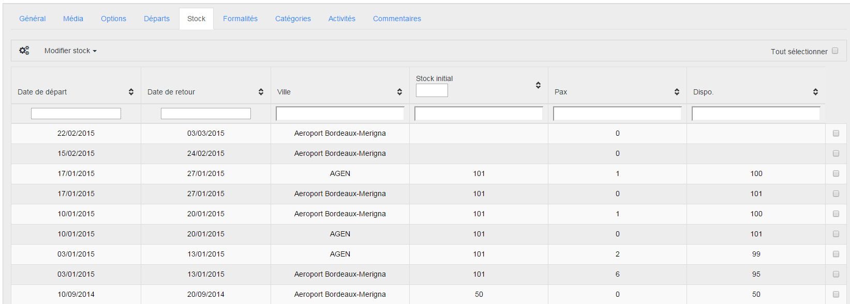Go to the Commentaires tab

coord(397,19)
